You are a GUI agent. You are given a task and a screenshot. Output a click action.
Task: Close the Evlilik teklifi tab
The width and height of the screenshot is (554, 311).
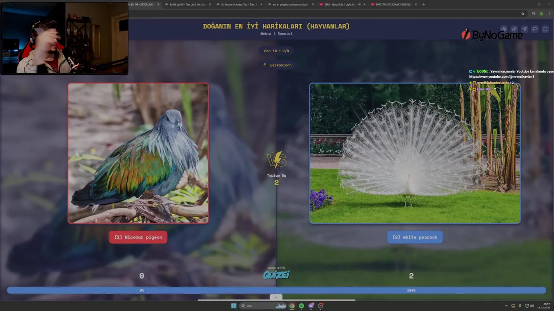pyautogui.click(x=210, y=4)
